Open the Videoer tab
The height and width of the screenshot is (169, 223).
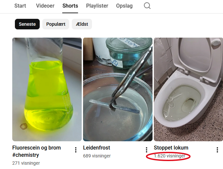(x=45, y=6)
